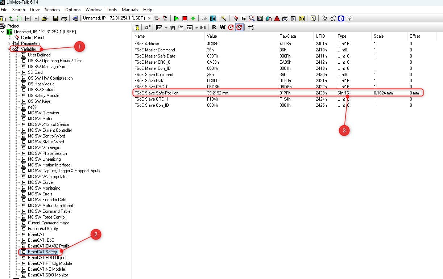Expand the Parameters tree node
Viewport: 443px width, 279px height.
pos(9,43)
